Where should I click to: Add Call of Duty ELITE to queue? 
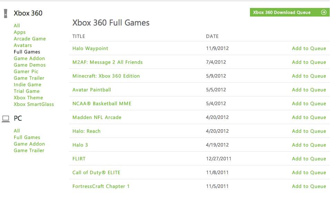(x=309, y=172)
